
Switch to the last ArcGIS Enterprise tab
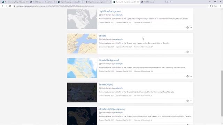(154, 2)
